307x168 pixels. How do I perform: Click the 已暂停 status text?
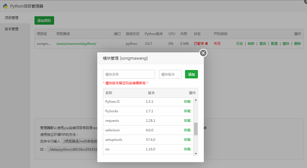pyautogui.click(x=199, y=44)
